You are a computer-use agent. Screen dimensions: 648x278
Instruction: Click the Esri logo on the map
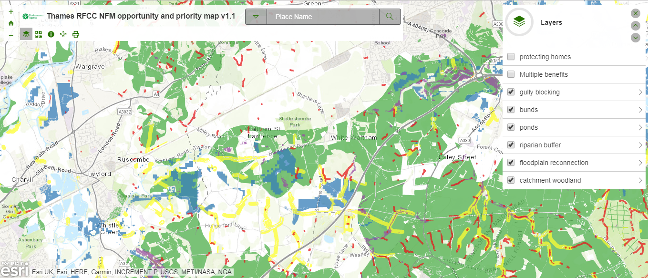point(15,269)
